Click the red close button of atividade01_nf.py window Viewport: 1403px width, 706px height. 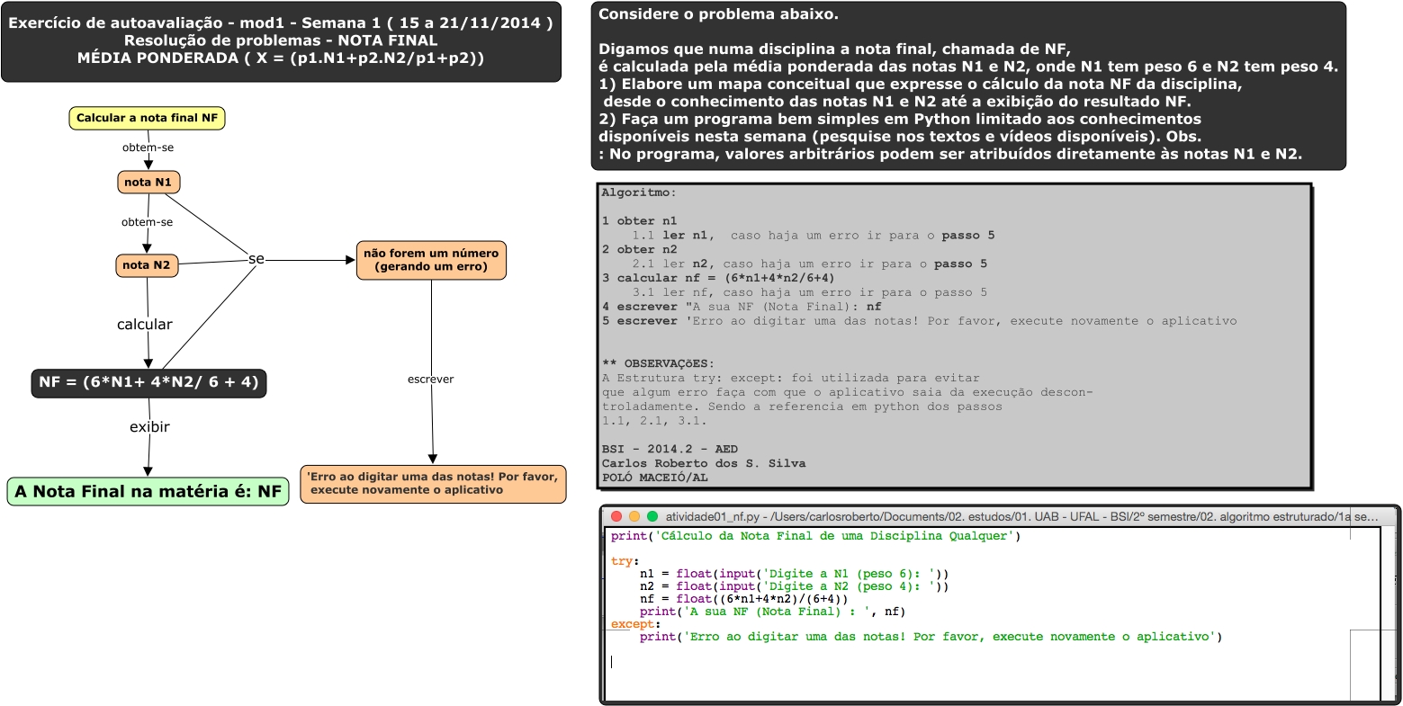[x=616, y=517]
